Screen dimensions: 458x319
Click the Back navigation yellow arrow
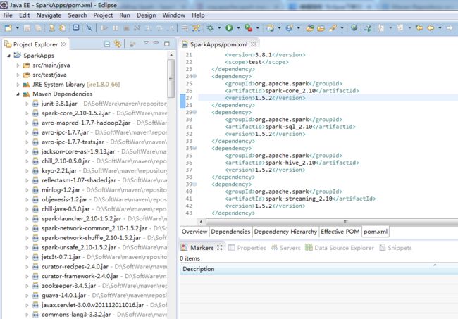point(431,28)
